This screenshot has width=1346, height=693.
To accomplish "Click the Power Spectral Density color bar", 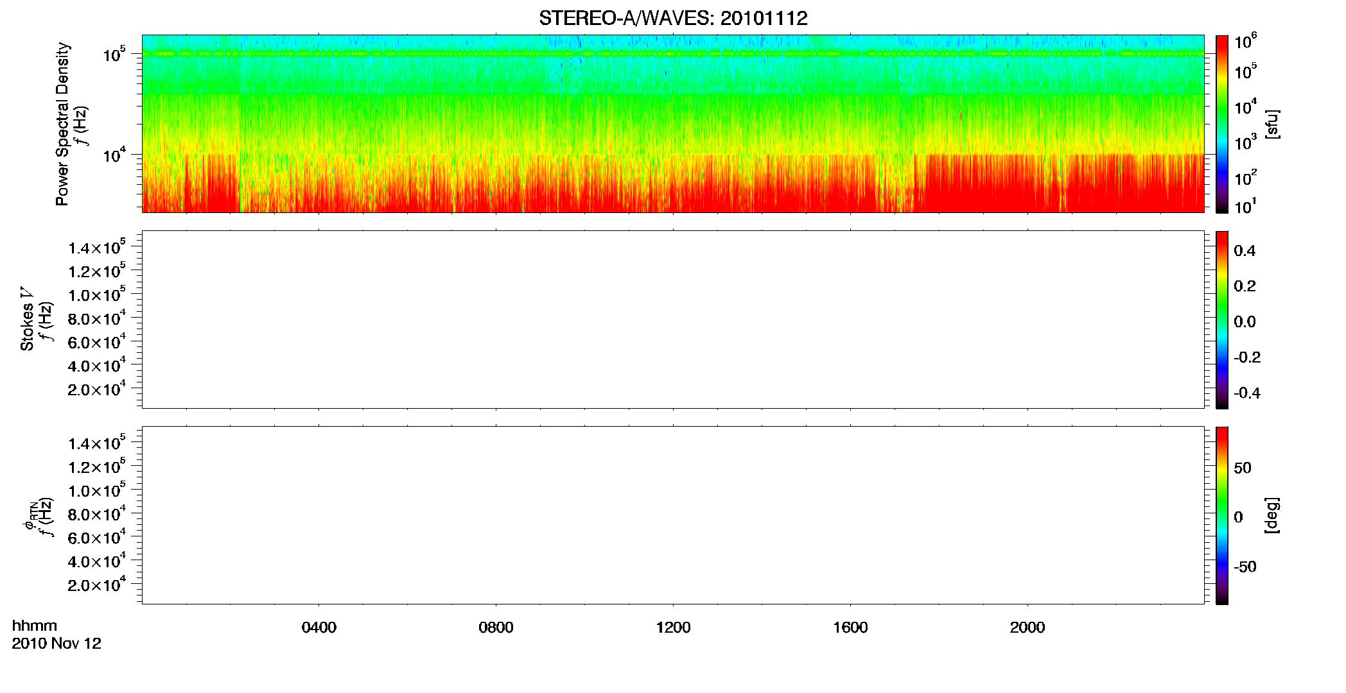I will [1222, 124].
